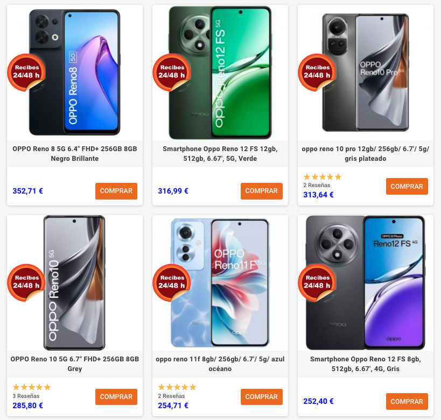Open title Smartphone Oppo Reno 12 FS Verde

pyautogui.click(x=220, y=154)
